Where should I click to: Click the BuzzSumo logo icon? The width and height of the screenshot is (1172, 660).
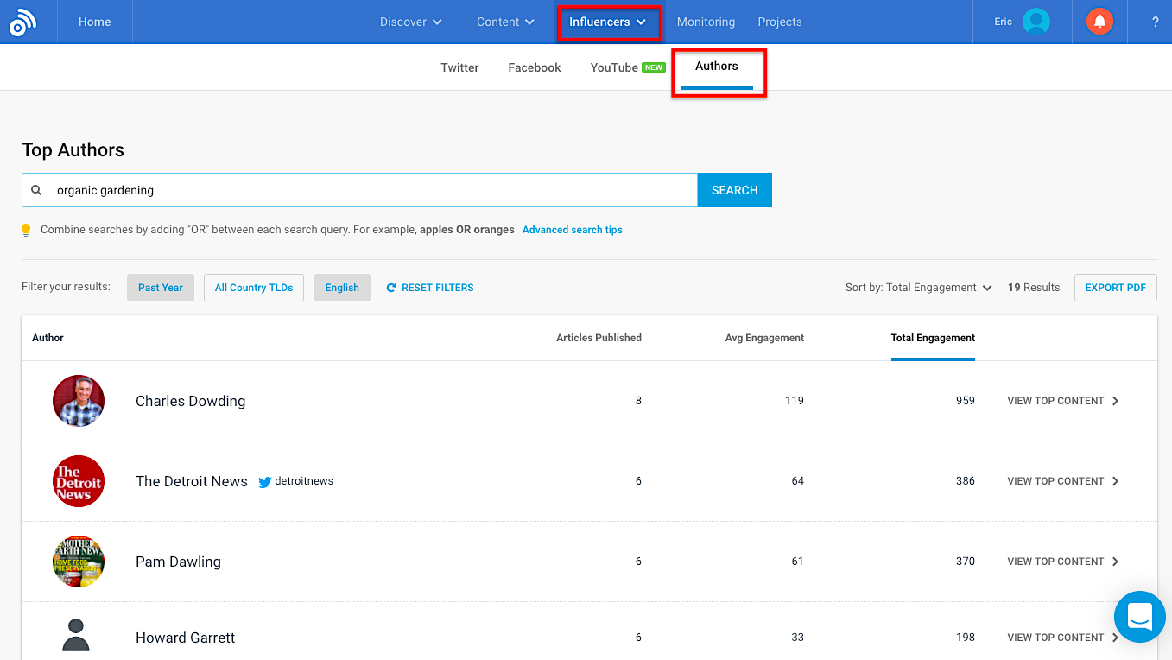click(x=22, y=22)
